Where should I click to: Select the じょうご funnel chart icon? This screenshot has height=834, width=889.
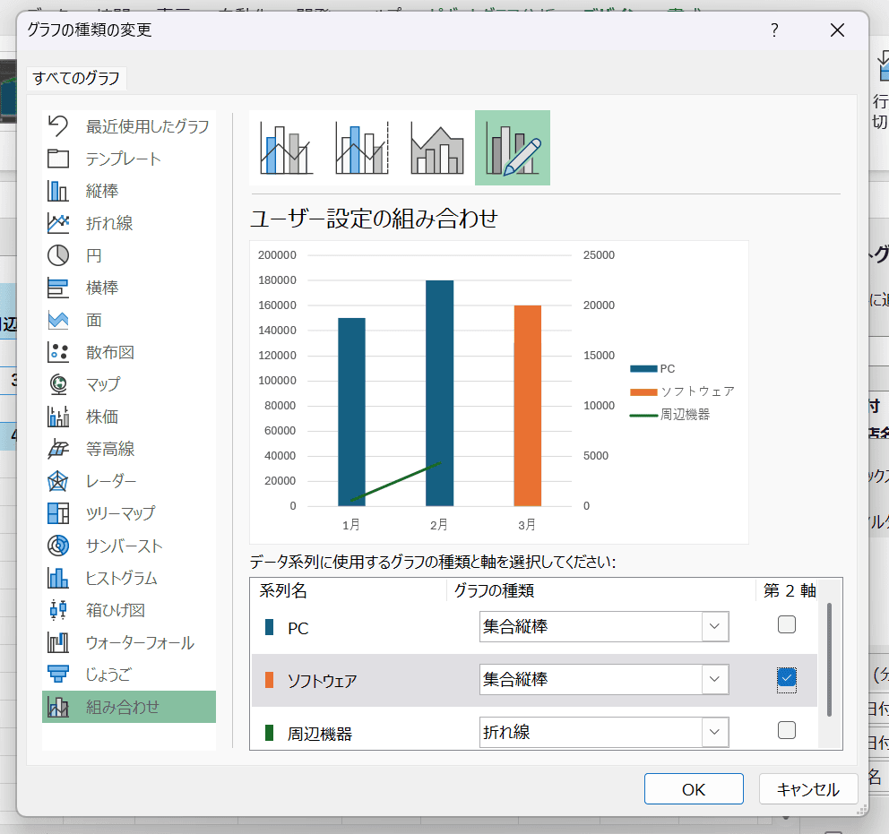[58, 675]
